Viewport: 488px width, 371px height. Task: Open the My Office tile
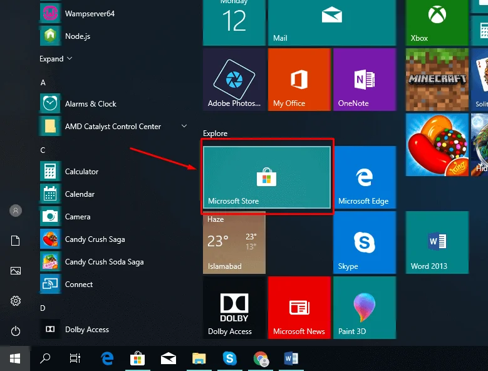point(299,80)
